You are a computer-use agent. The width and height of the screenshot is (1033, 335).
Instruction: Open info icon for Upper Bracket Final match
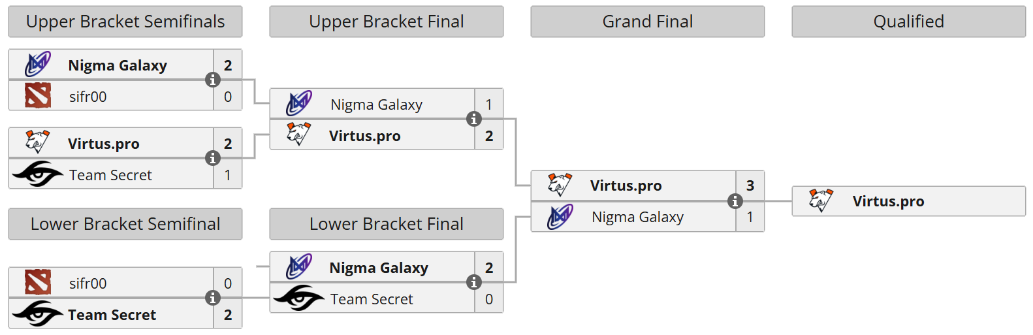(474, 119)
